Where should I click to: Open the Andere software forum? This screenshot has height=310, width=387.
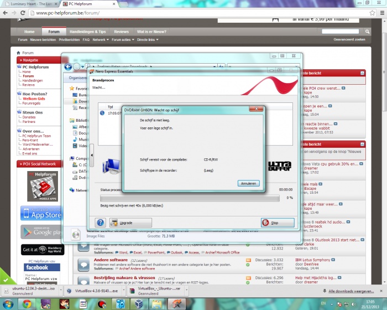click(111, 260)
